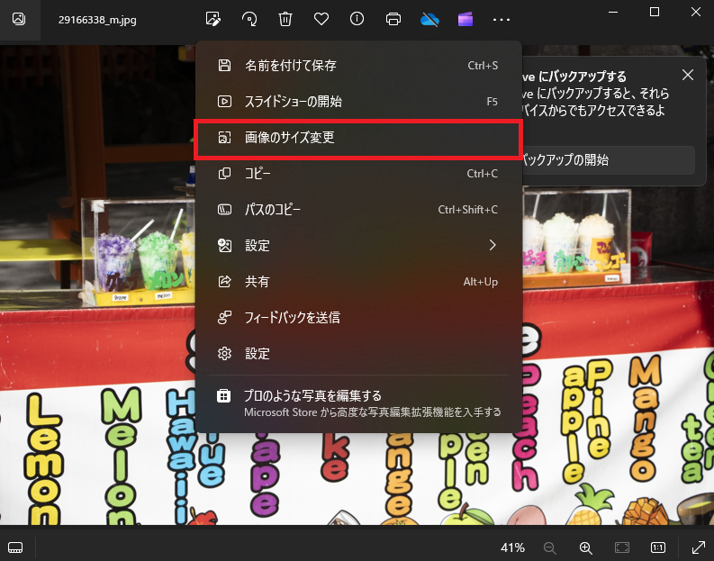
Task: Click the バックアップの開始 button
Action: click(x=608, y=159)
